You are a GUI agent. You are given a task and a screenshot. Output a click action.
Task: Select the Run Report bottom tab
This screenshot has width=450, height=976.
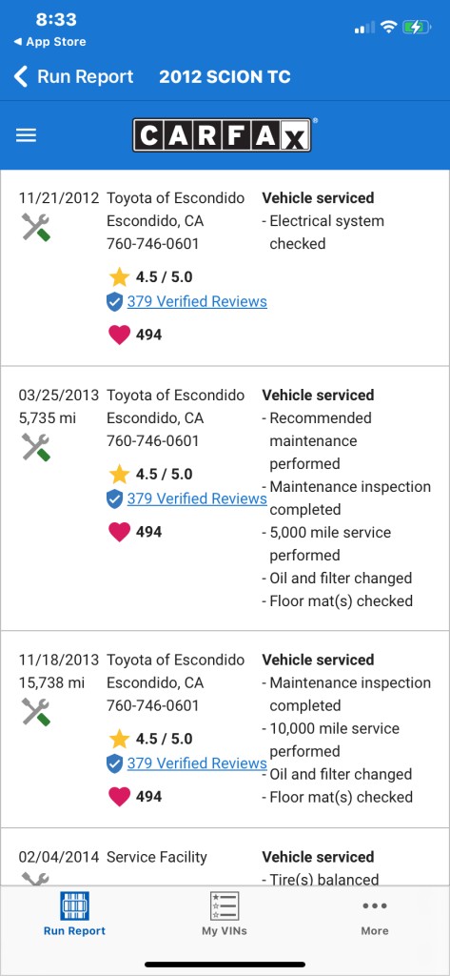pos(74,914)
